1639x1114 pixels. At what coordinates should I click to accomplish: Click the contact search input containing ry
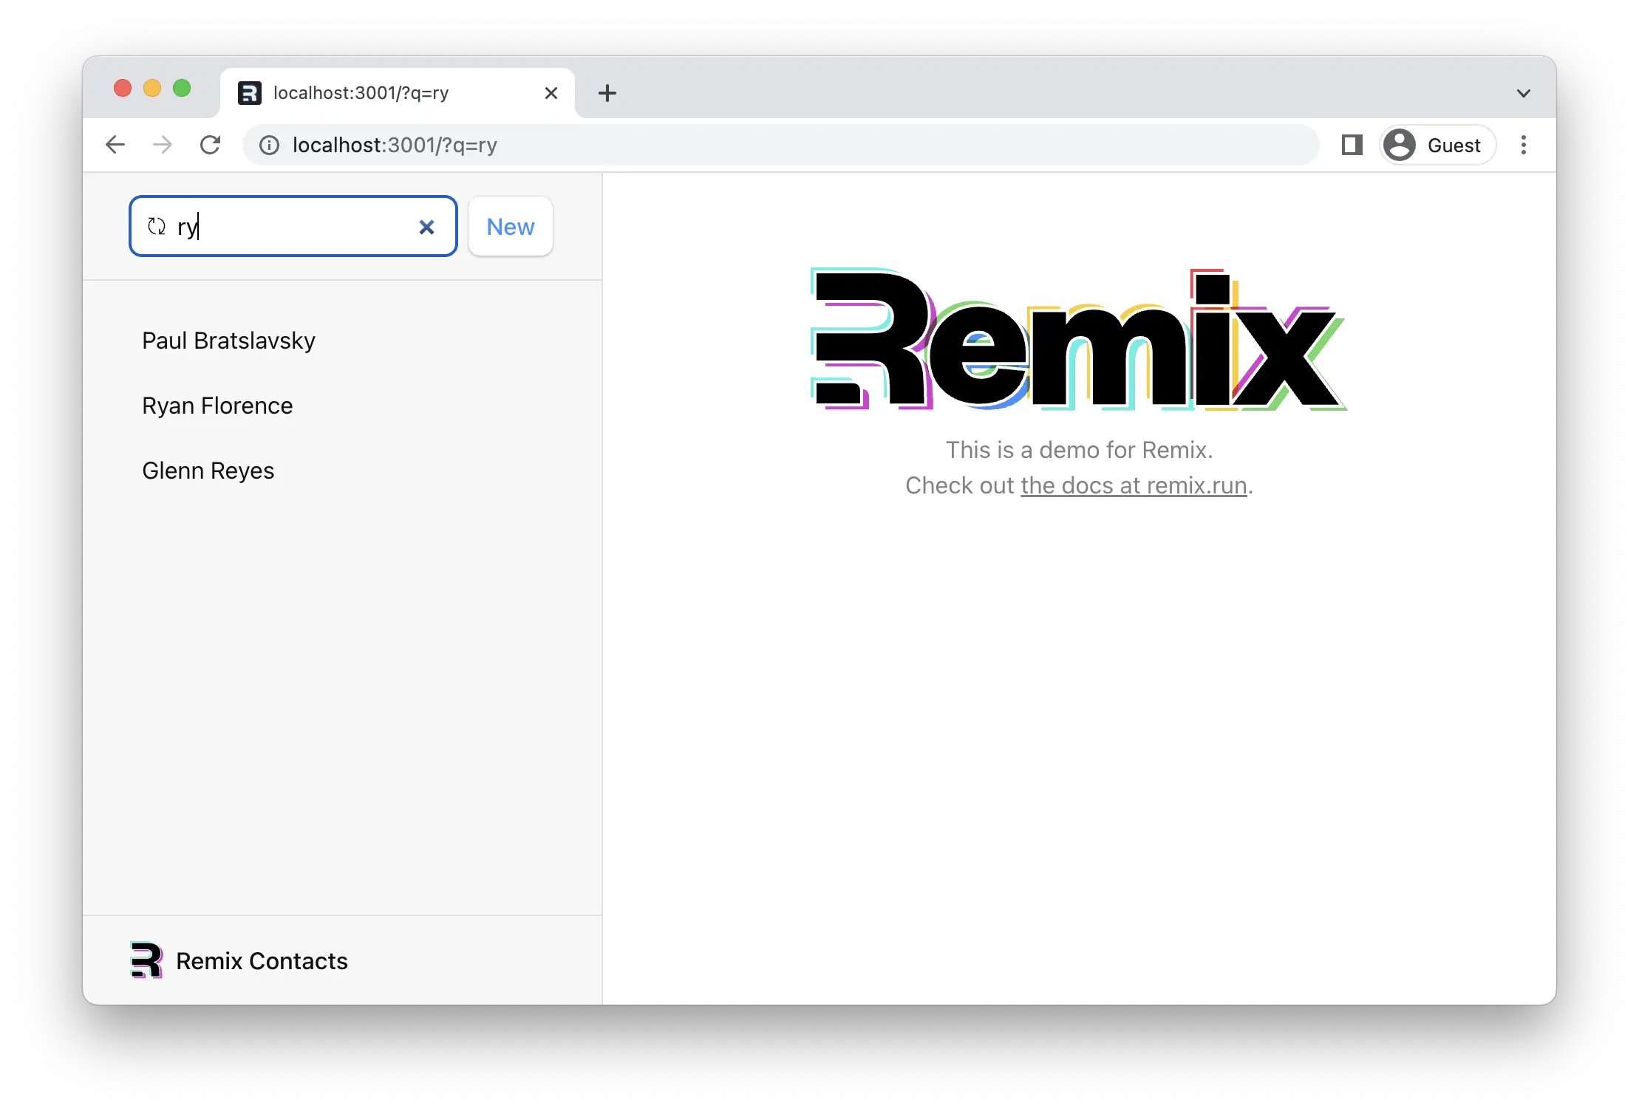[293, 226]
